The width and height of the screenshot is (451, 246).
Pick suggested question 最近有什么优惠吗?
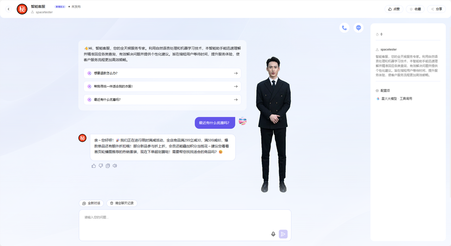pyautogui.click(x=162, y=100)
